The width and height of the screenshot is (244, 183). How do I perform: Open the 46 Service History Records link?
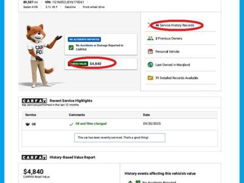point(175,25)
